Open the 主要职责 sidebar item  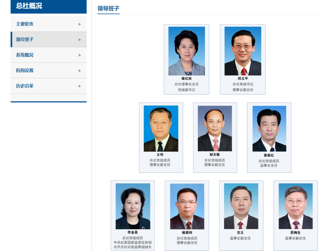48,24
